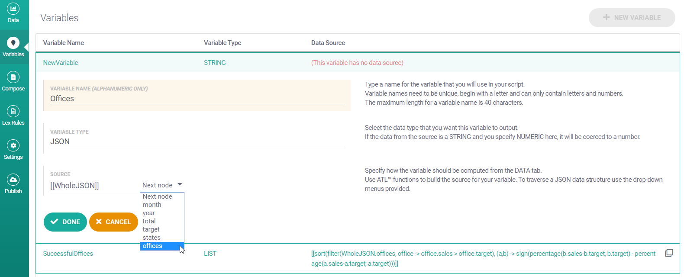Click the Variable Type column header
The width and height of the screenshot is (684, 277).
point(223,43)
